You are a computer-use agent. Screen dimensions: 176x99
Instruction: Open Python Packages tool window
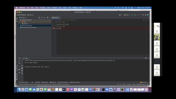[x=63, y=82]
